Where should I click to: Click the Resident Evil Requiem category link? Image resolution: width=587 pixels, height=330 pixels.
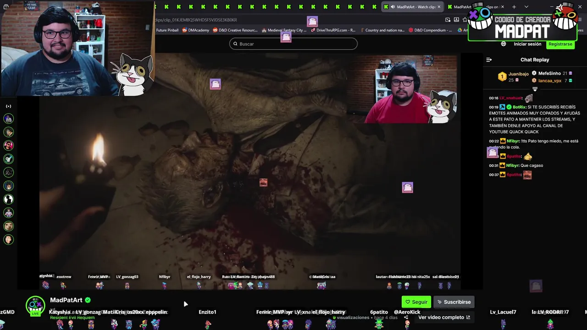coord(72,318)
